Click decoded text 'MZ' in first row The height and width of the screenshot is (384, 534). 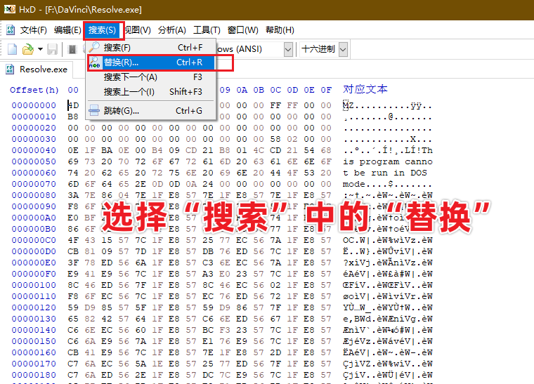pos(348,106)
